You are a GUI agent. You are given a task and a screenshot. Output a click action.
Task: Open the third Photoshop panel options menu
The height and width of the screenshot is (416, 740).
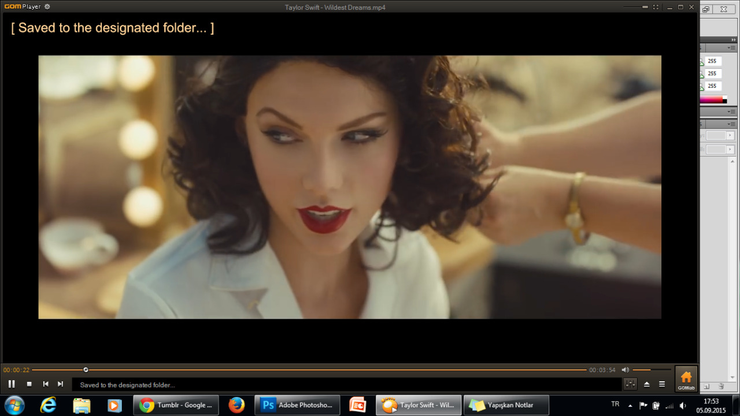coord(732,124)
